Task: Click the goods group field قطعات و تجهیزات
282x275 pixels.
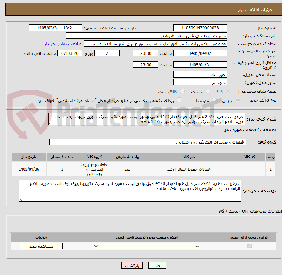Action: pyautogui.click(x=148, y=142)
